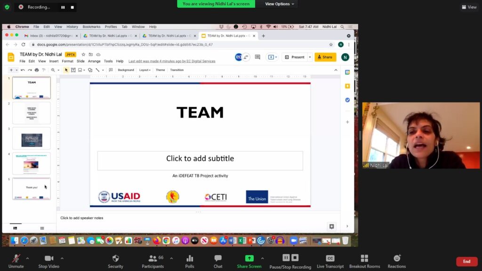Open the Polls icon
Viewport: 482px width, 271px height.
point(190,259)
